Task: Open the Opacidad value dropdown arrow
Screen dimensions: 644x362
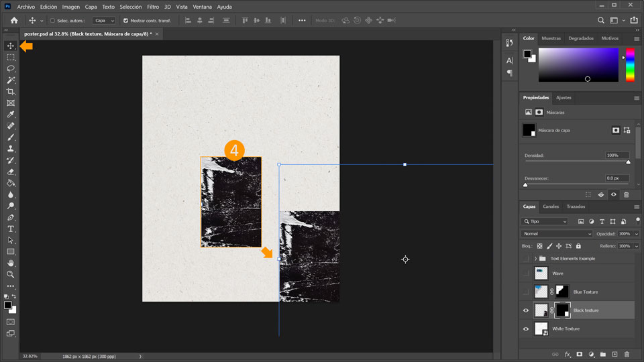Action: coord(637,234)
